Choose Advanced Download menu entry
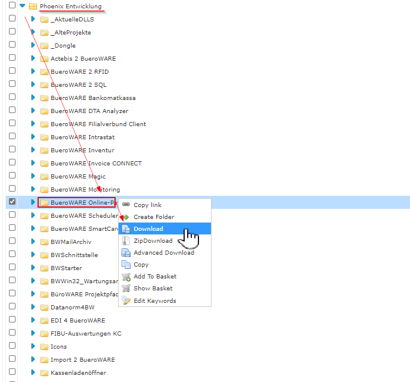The image size is (410, 382). tap(164, 252)
